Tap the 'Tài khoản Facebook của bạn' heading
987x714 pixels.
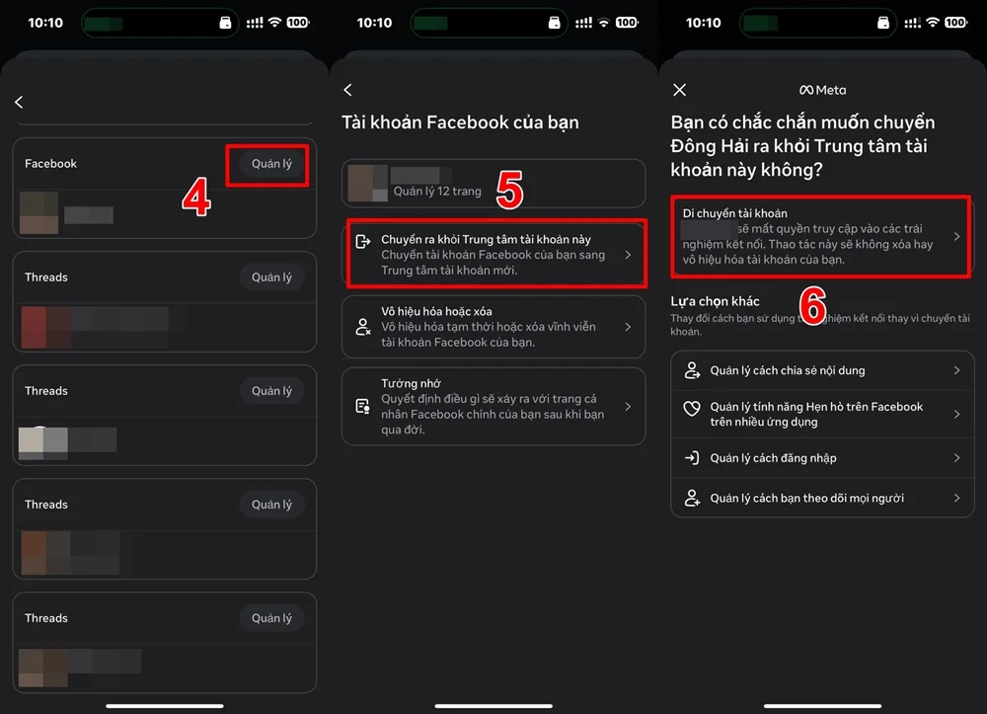(460, 122)
